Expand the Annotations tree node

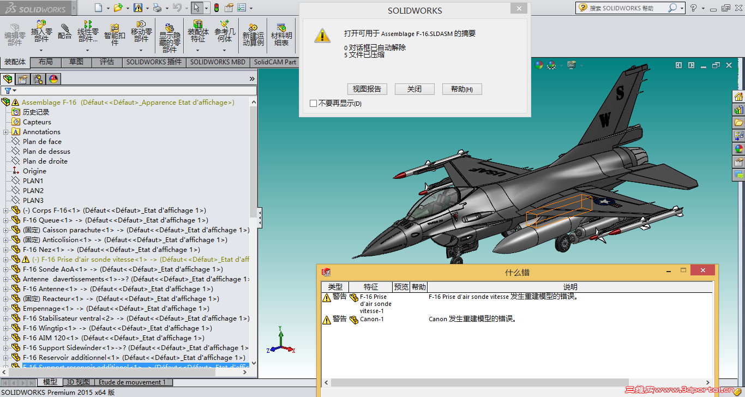(5, 132)
